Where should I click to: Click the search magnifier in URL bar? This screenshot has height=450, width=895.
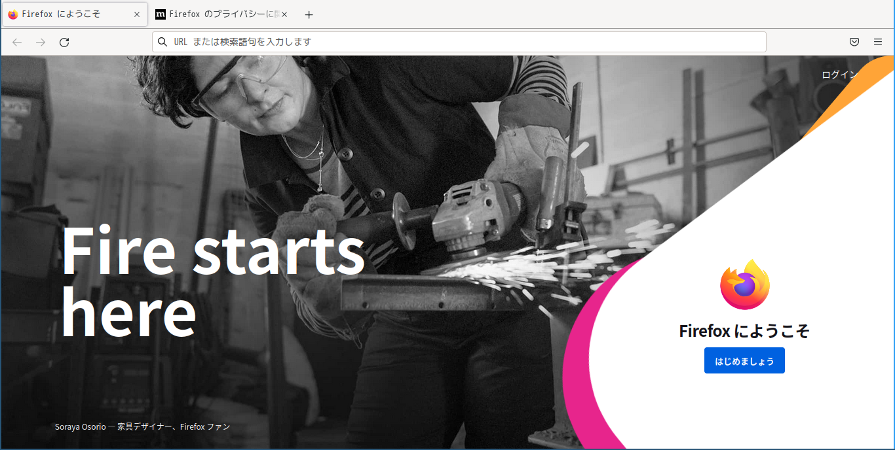tap(162, 42)
